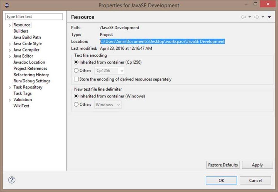
Task: Open Java Build Path page
Action: click(x=27, y=37)
